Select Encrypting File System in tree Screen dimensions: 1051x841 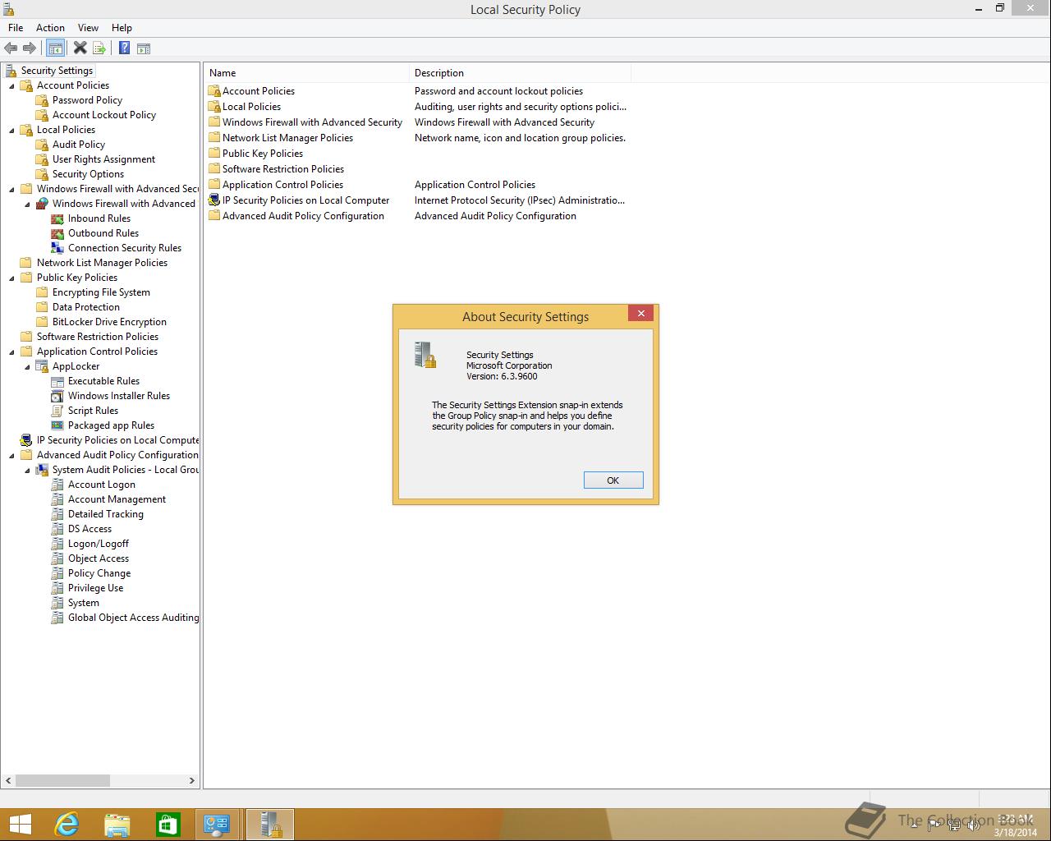tap(101, 292)
